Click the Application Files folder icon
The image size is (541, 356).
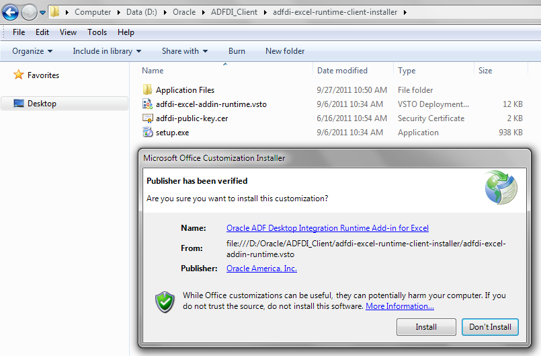147,90
